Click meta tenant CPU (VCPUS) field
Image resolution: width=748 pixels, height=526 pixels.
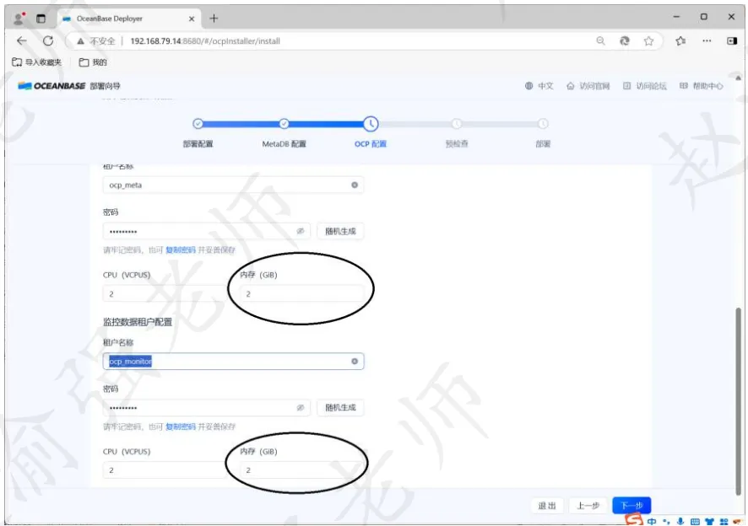pos(165,294)
